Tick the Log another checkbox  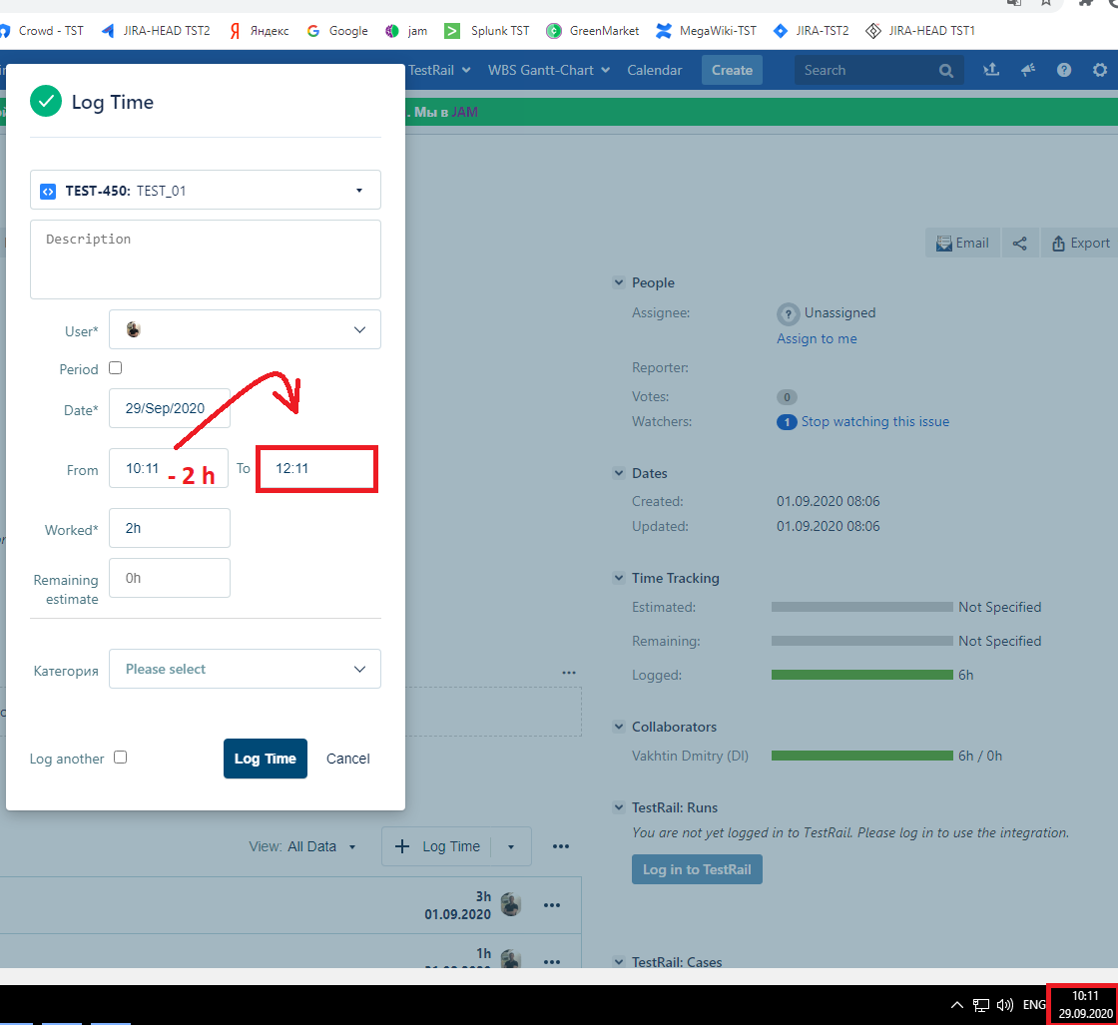[x=121, y=758]
